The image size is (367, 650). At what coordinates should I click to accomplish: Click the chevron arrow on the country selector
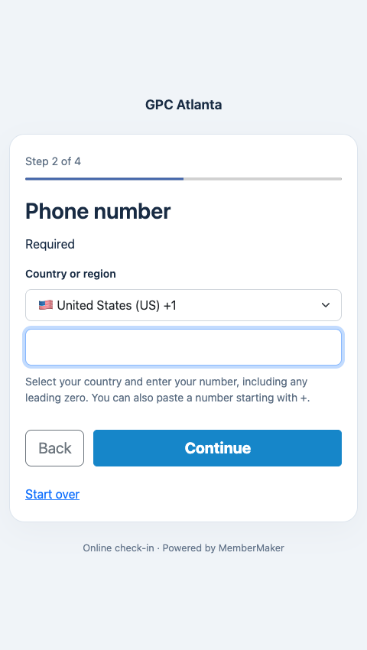pyautogui.click(x=326, y=305)
